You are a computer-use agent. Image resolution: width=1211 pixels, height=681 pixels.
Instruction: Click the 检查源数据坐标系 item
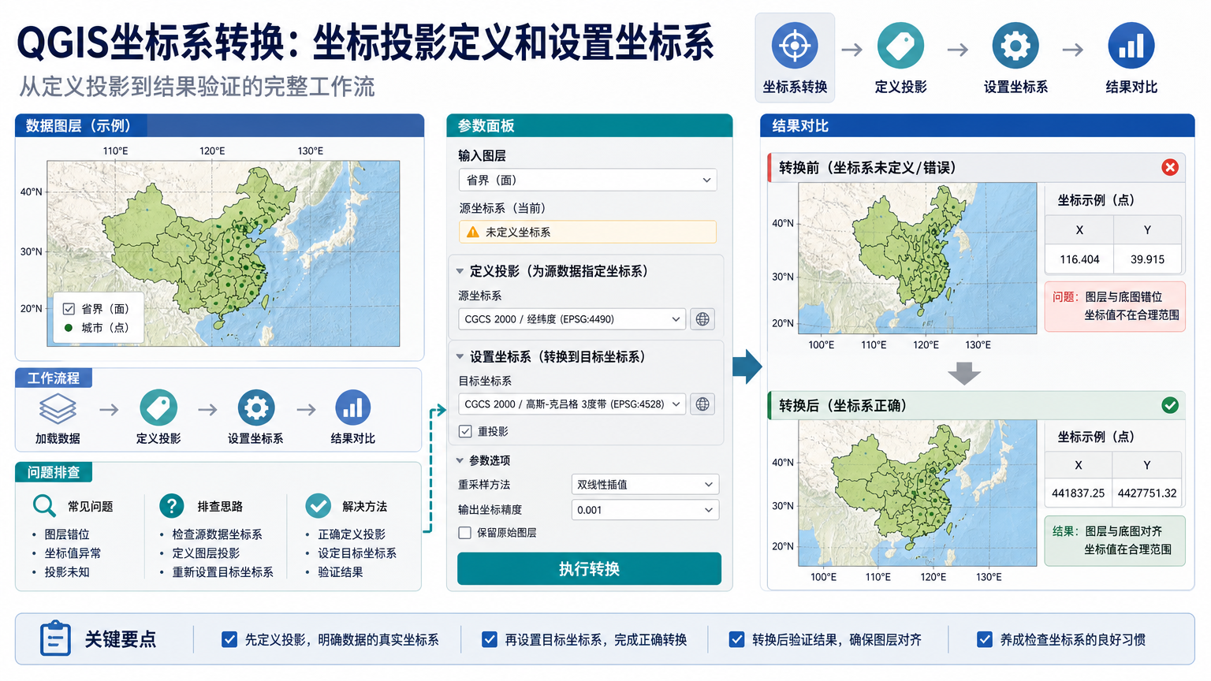(217, 534)
